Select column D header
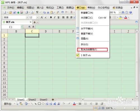The width and height of the screenshot is (140, 111). click(x=46, y=31)
